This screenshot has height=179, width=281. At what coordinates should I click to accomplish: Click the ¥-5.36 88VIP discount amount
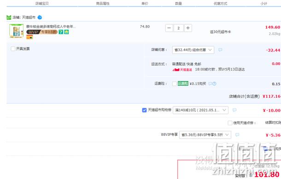(x=273, y=135)
